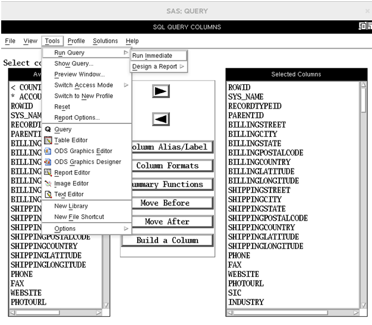Select WEBSITE in Available Columns list
Screen dimensions: 372x325
(26, 293)
